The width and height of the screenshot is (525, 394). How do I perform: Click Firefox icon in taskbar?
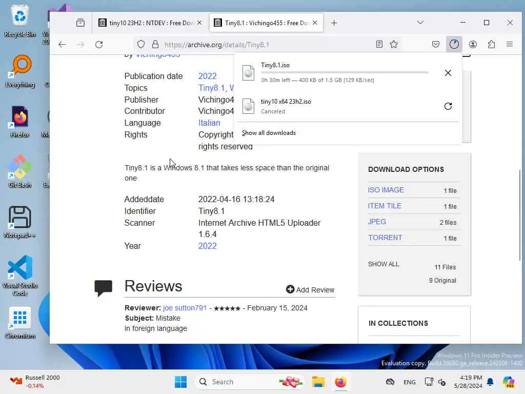(340, 382)
